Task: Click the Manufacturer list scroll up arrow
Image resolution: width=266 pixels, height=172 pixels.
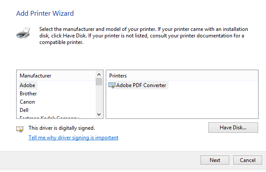Action: pos(99,74)
